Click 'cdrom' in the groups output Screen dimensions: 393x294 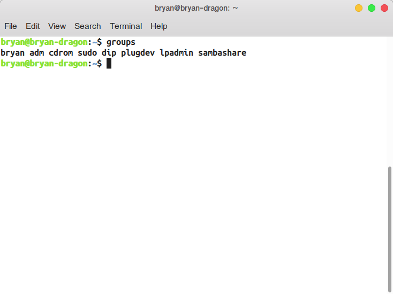tap(61, 53)
